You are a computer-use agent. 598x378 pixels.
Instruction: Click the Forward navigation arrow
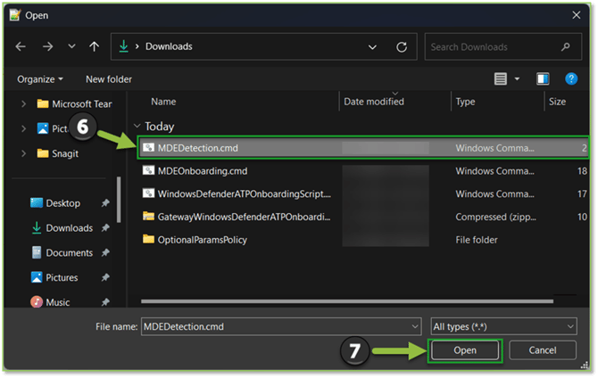pyautogui.click(x=48, y=46)
